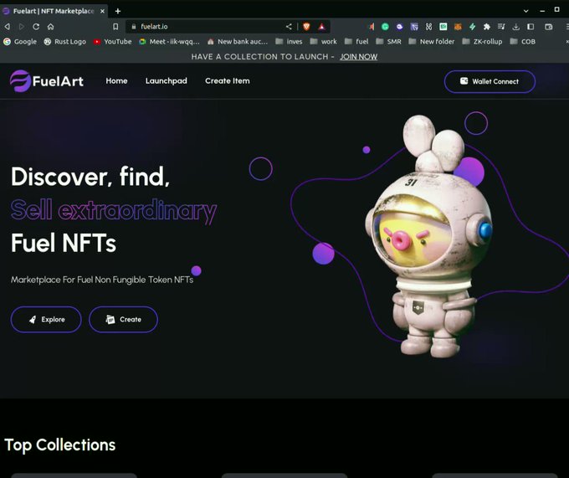569x478 pixels.
Task: Share the page via the share icon
Action: [289, 27]
